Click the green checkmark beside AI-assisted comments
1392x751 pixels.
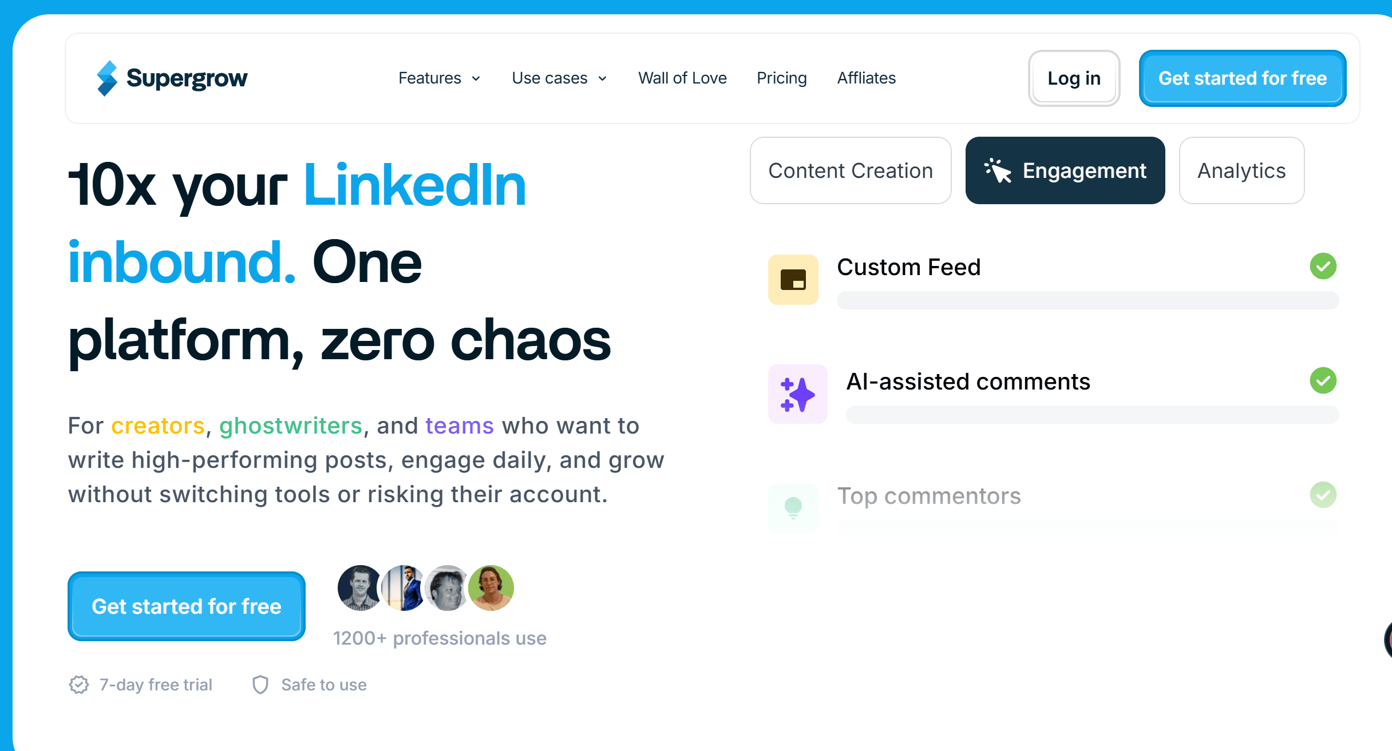coord(1323,380)
